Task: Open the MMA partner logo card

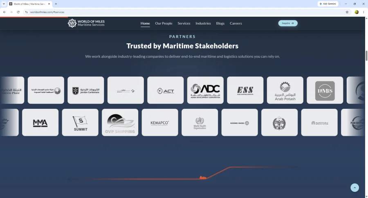Action: tap(40, 122)
